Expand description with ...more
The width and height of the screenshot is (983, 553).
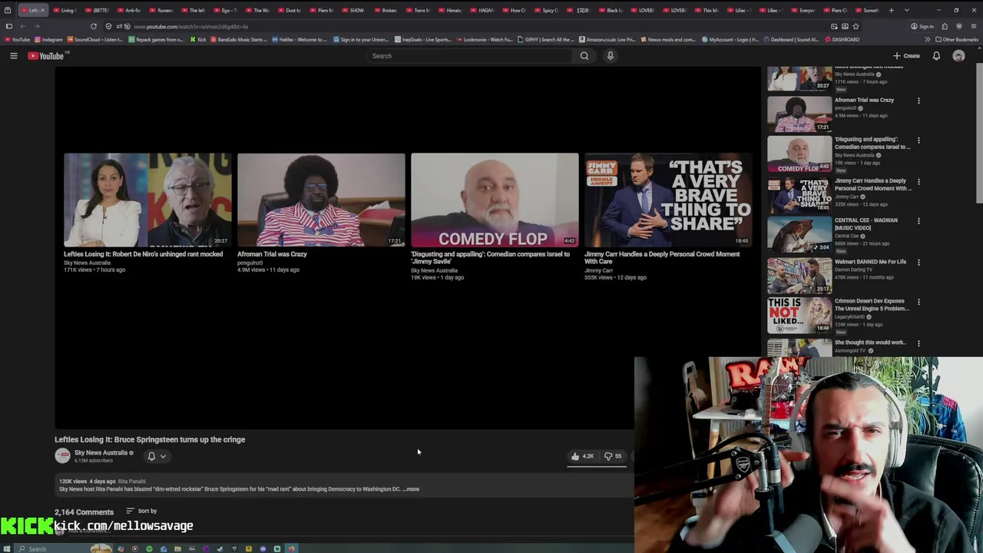(x=412, y=489)
